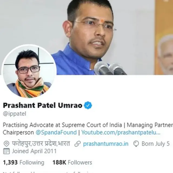Viewport: 173px width, 173px height.
Task: Click the Chairperson word in bio
Action: (18, 132)
